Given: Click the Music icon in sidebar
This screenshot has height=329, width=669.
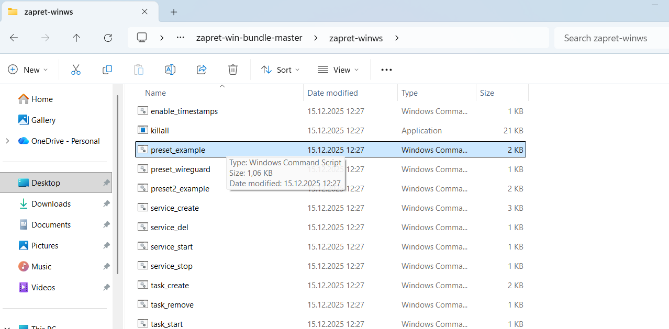Looking at the screenshot, I should [x=24, y=266].
